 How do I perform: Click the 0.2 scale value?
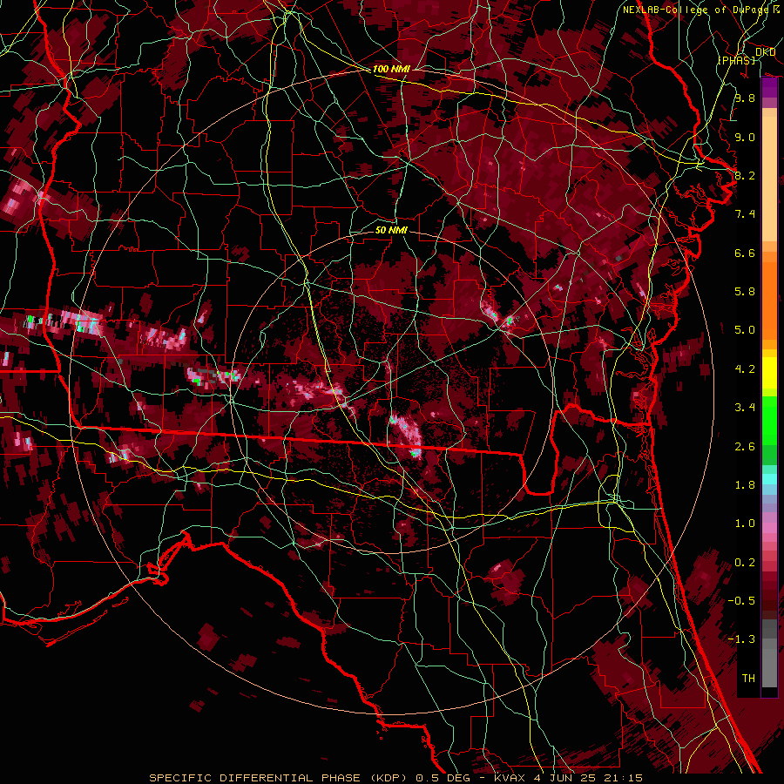click(x=745, y=563)
